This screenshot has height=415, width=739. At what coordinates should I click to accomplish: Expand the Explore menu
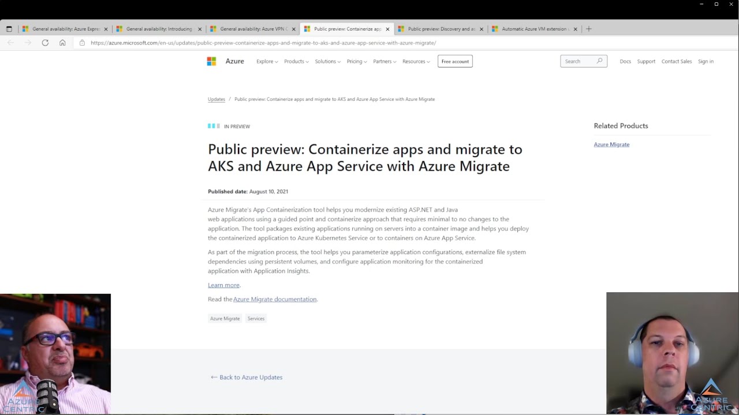[x=267, y=61]
